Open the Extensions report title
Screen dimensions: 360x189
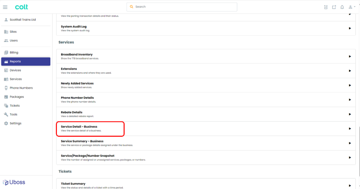pos(69,69)
